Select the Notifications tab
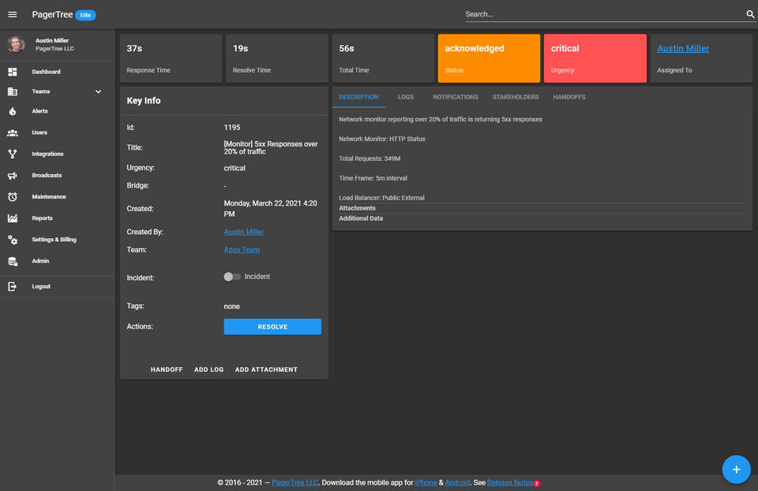 456,97
